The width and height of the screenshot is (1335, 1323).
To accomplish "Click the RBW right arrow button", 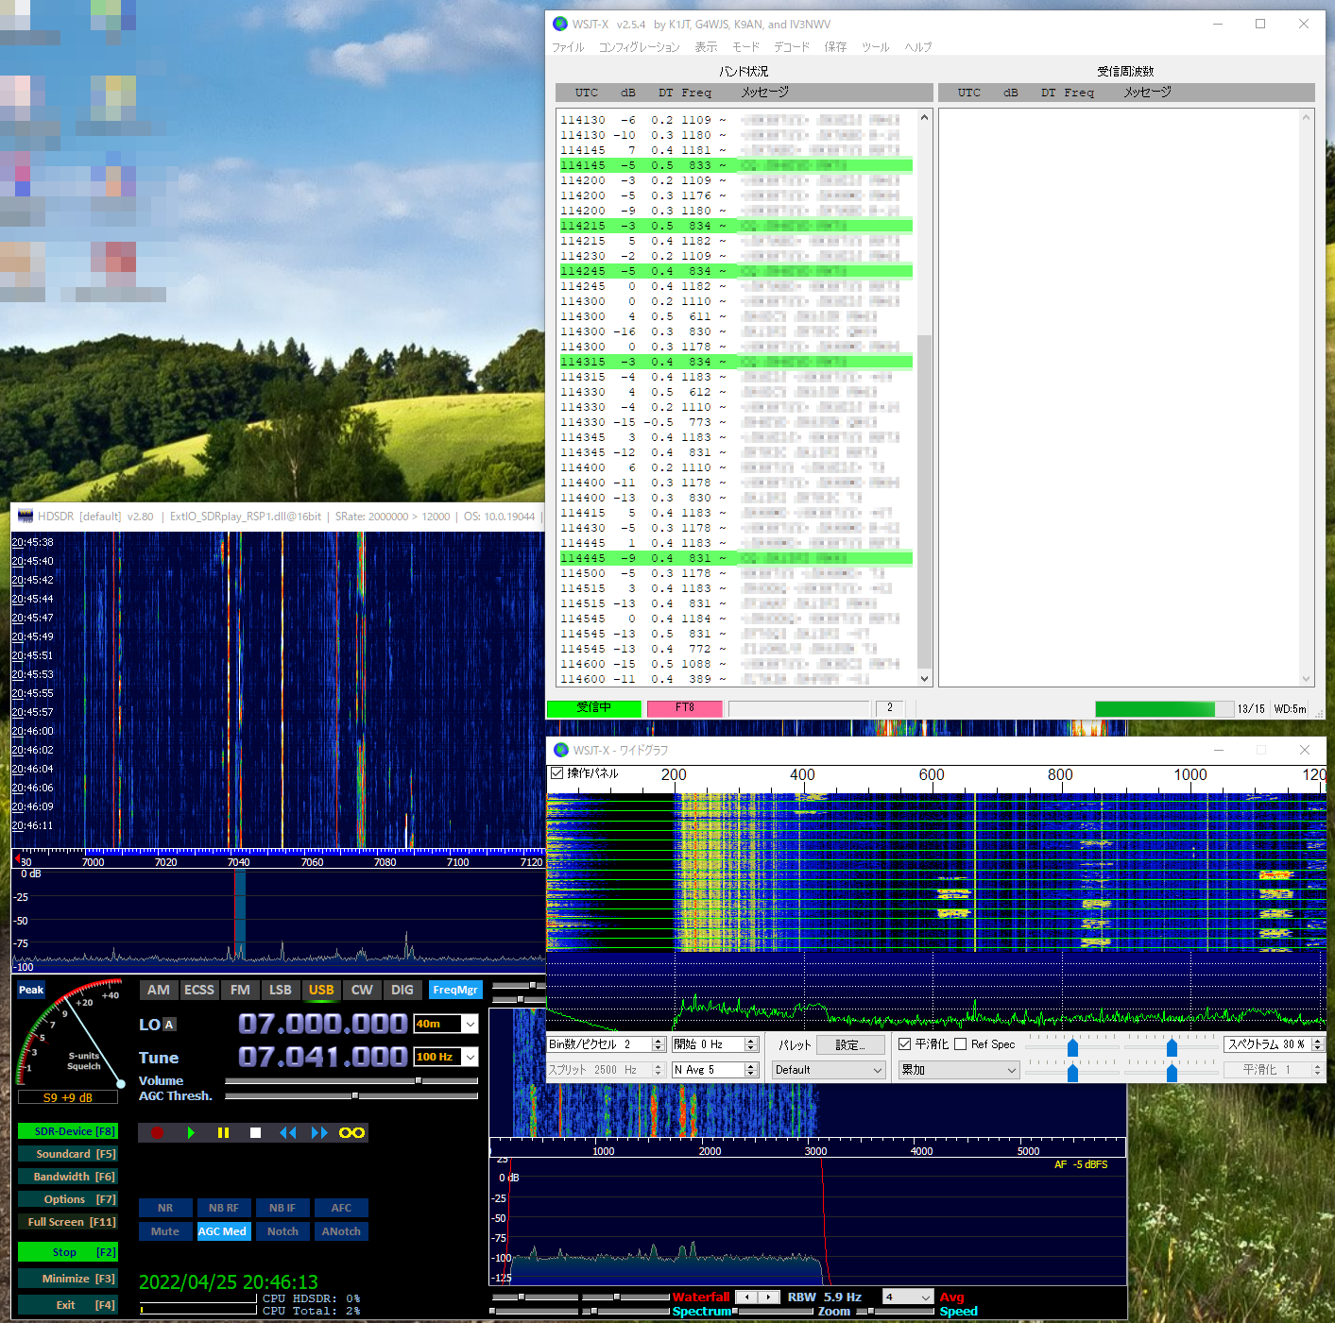I will (769, 1298).
